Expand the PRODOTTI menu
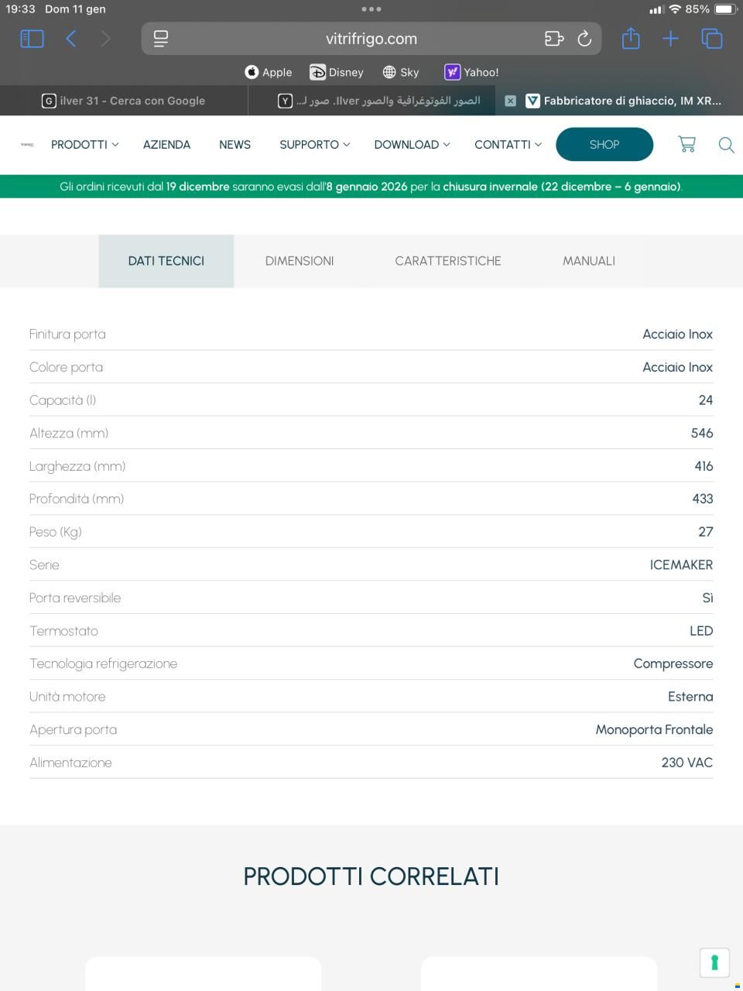The image size is (743, 991). [85, 145]
